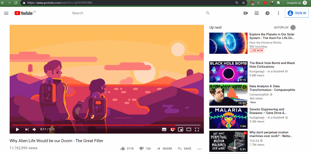Open 'Explore the Planets in Our Solar System' title
The height and width of the screenshot is (154, 311).
click(x=272, y=36)
